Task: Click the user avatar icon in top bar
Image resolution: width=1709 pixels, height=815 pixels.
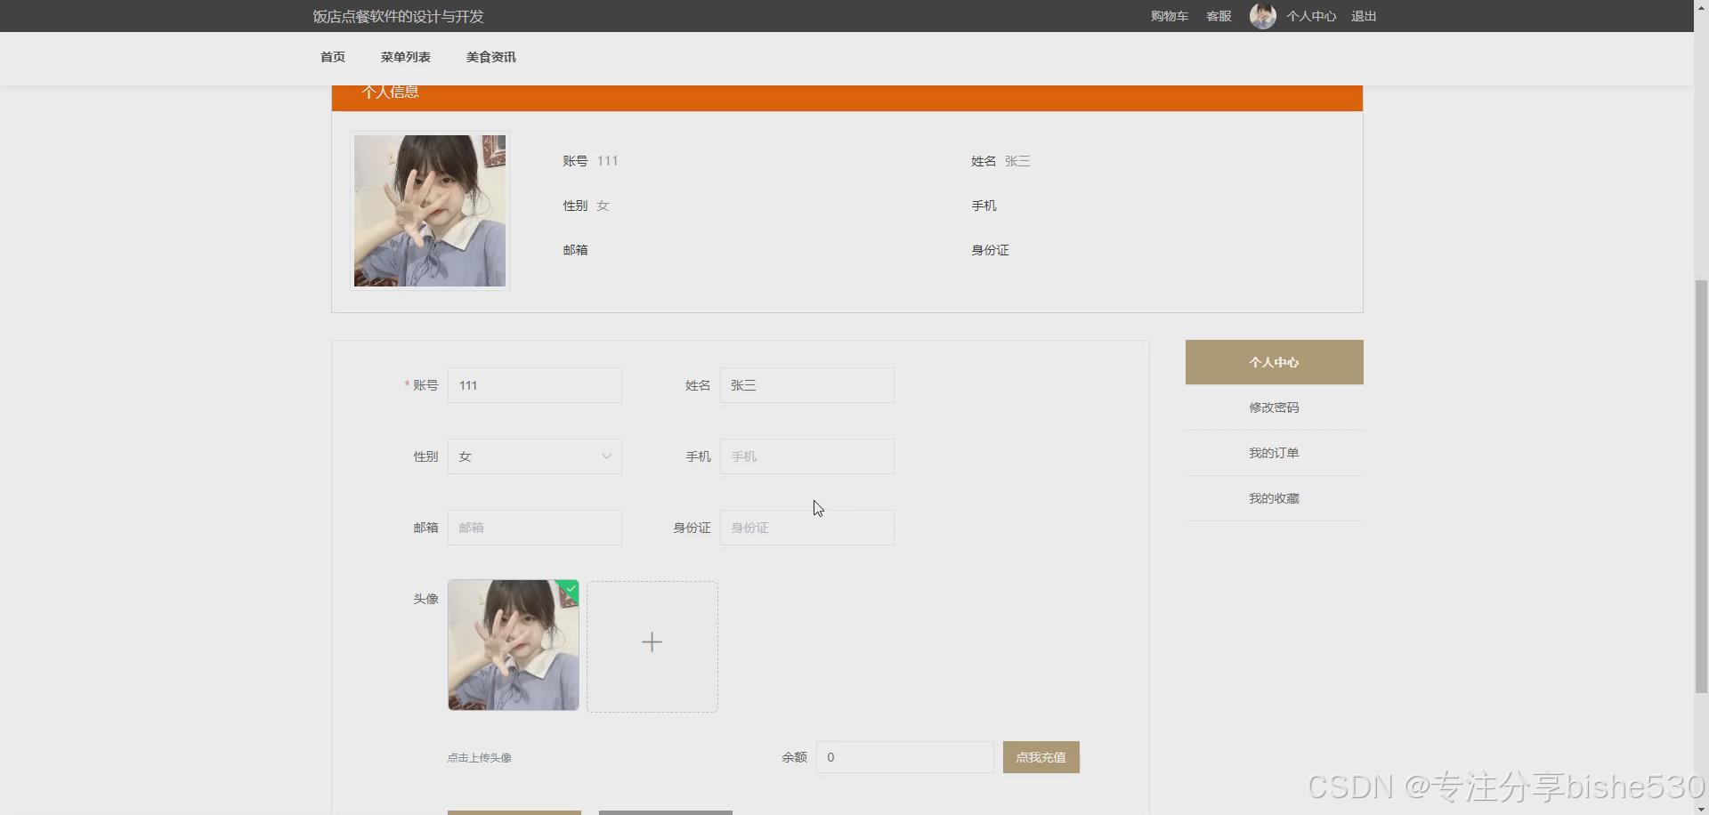Action: pyautogui.click(x=1262, y=16)
